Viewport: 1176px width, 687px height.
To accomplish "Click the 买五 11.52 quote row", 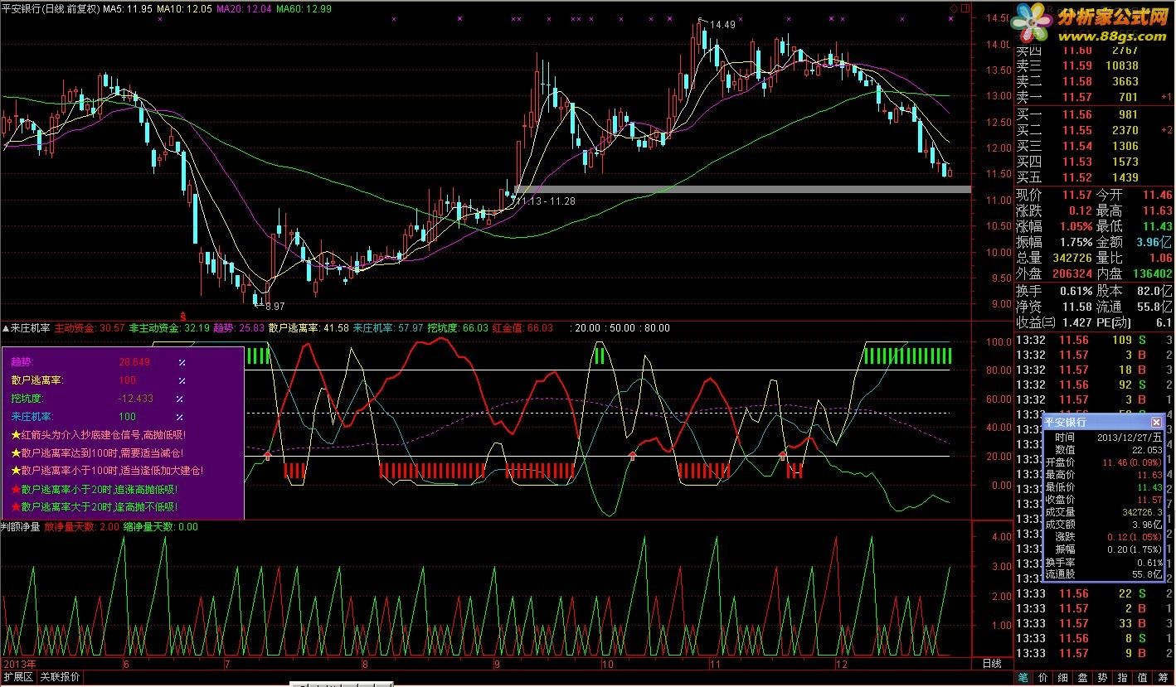I will pos(1094,177).
